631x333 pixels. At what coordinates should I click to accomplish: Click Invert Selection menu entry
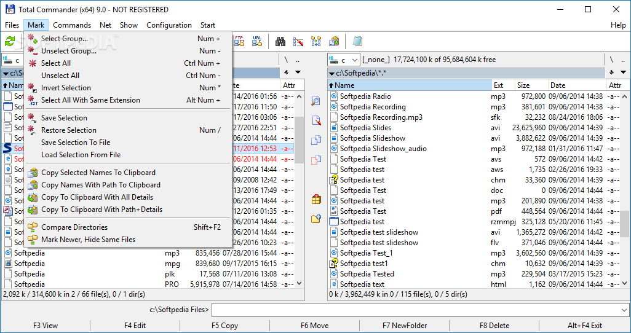128,88
